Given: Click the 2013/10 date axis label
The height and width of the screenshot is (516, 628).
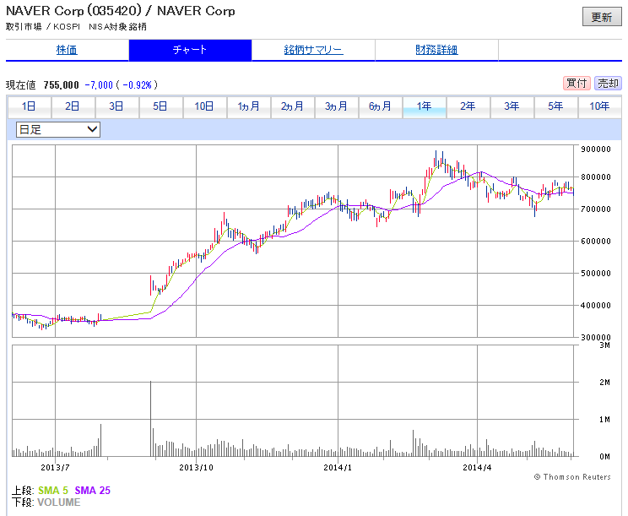Looking at the screenshot, I should point(196,468).
